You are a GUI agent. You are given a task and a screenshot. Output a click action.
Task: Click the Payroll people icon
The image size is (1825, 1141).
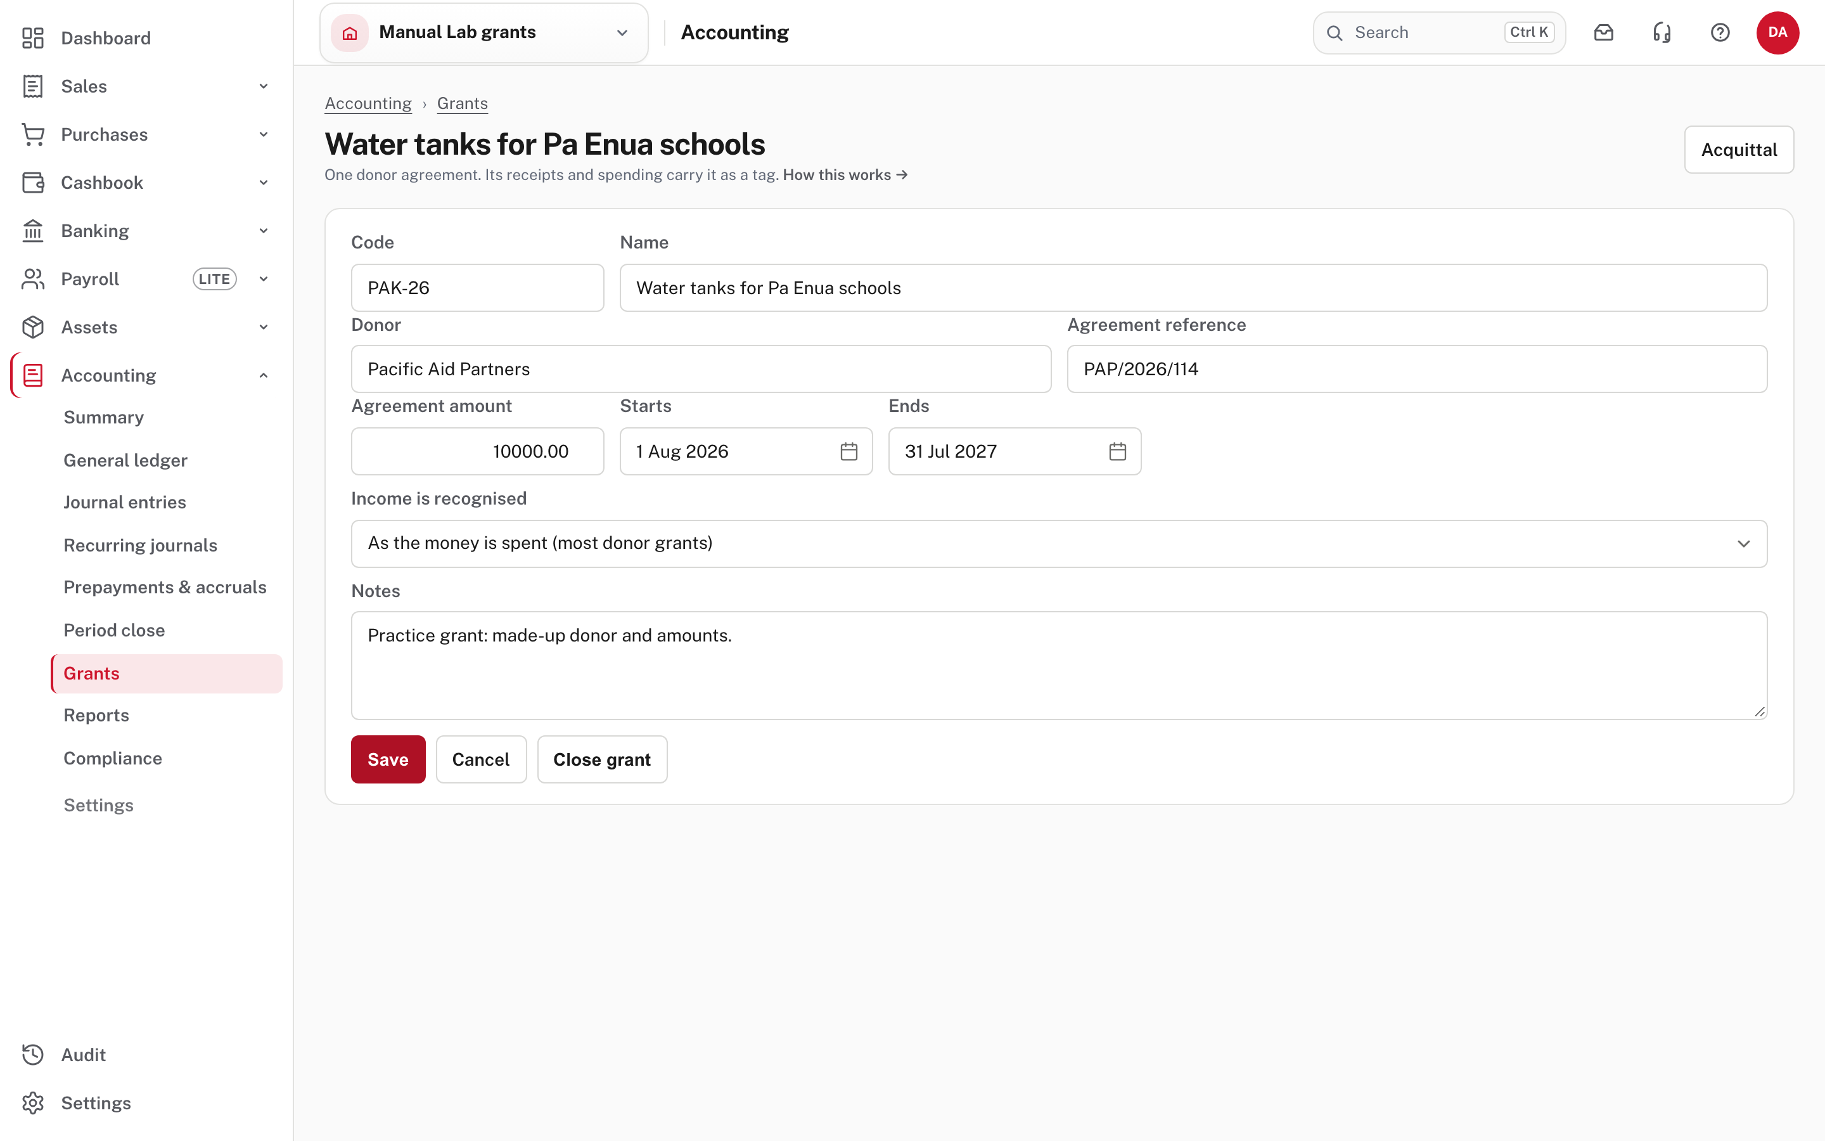pos(32,279)
